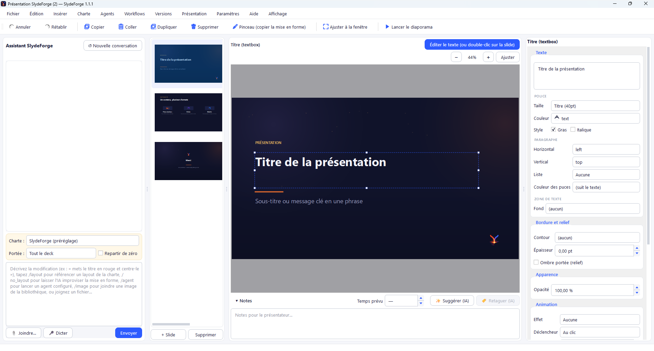Add a new slide with + Slide

168,335
